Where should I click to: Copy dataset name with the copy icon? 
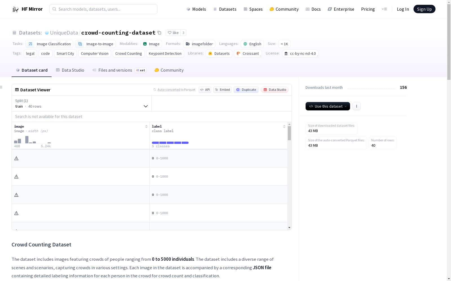pyautogui.click(x=159, y=33)
